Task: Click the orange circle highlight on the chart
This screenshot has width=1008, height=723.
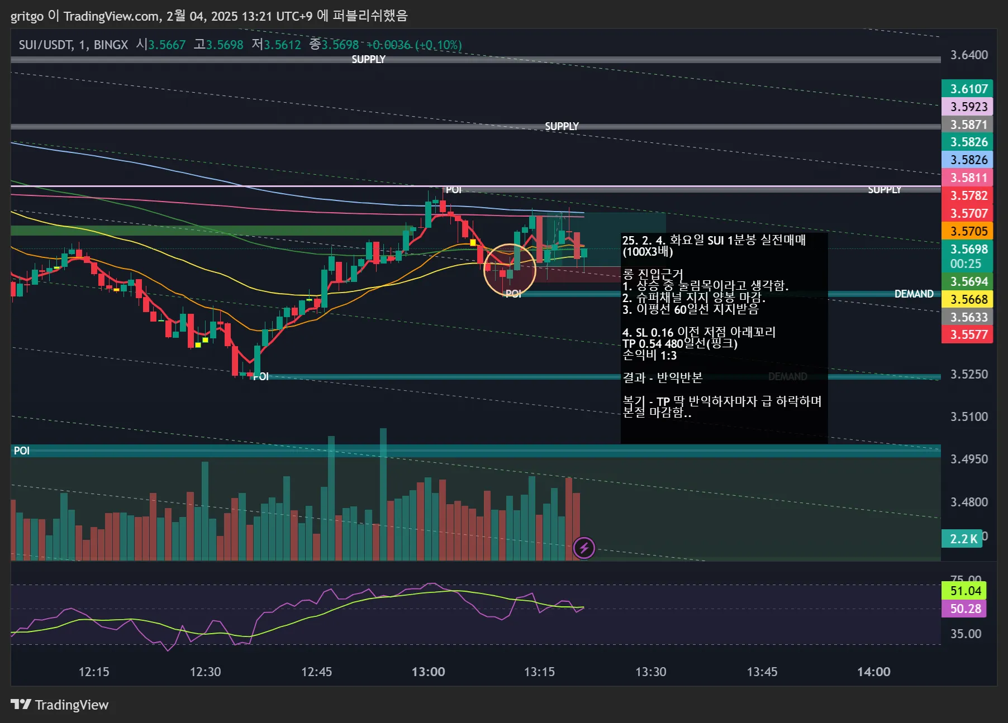Action: pos(510,270)
